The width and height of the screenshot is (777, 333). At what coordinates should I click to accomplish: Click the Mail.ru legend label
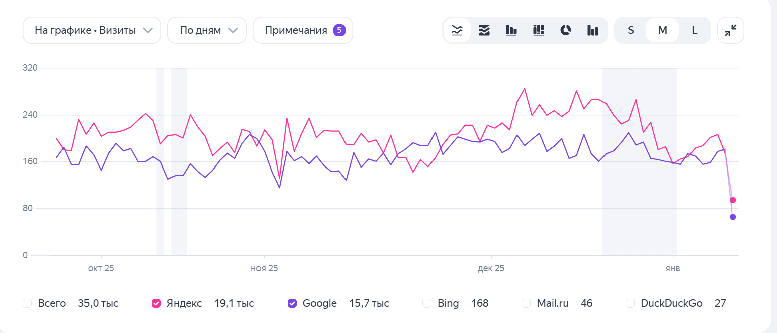553,303
